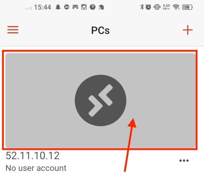Screen dimensions: 204x181
Task: Open the 52.11.10.12 remote desktop thumbnail
Action: click(x=100, y=101)
